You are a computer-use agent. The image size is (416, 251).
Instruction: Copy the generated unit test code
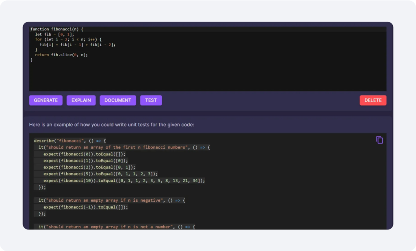tap(379, 140)
